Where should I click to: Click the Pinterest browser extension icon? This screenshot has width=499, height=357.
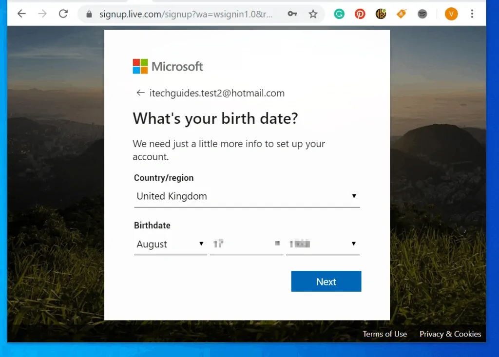coord(360,14)
